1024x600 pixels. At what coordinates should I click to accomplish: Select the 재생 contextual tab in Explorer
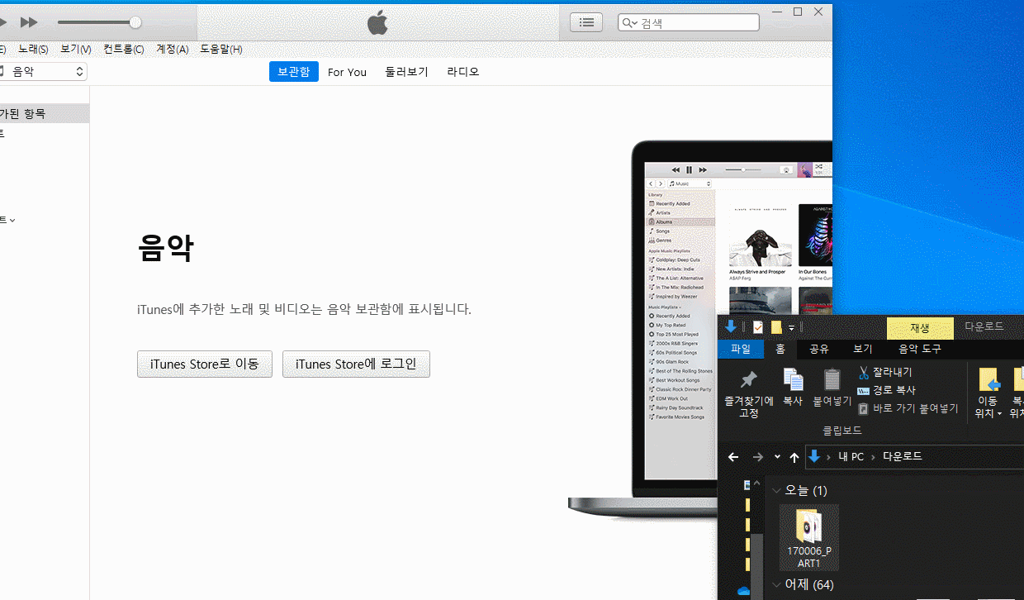coord(920,328)
